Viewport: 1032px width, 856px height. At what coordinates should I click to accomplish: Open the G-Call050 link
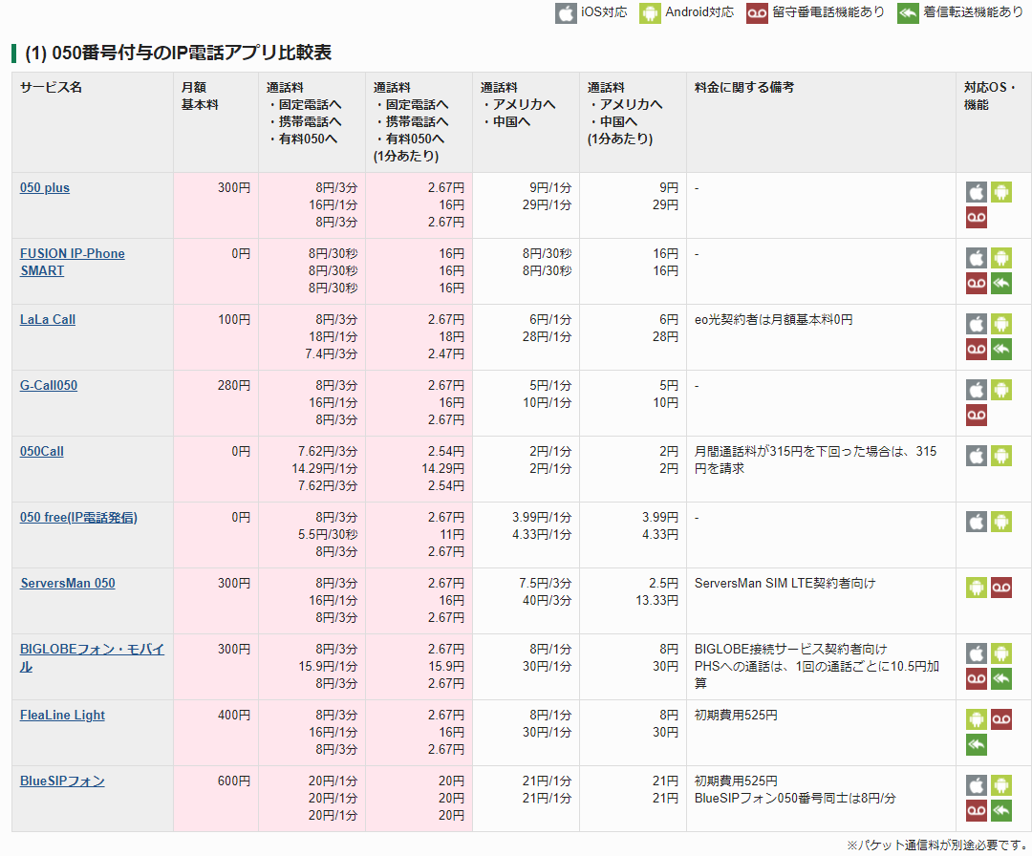coord(49,386)
